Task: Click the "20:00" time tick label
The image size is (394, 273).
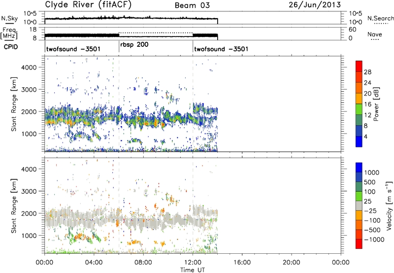Action: (x=291, y=263)
